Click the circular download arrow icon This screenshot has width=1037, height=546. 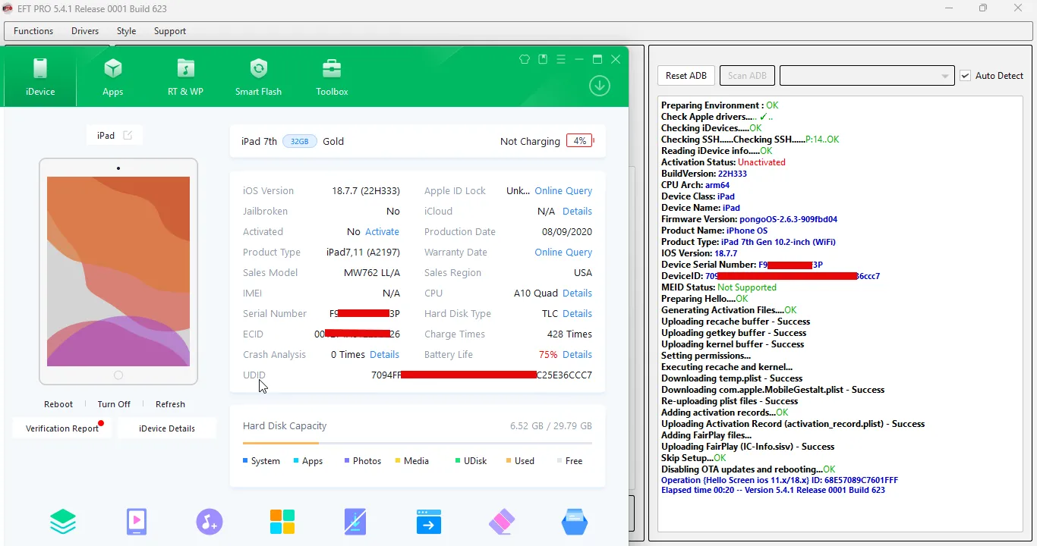600,86
